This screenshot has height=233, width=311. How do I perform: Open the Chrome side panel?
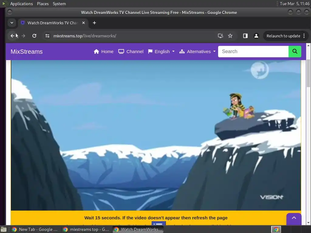[x=245, y=36]
